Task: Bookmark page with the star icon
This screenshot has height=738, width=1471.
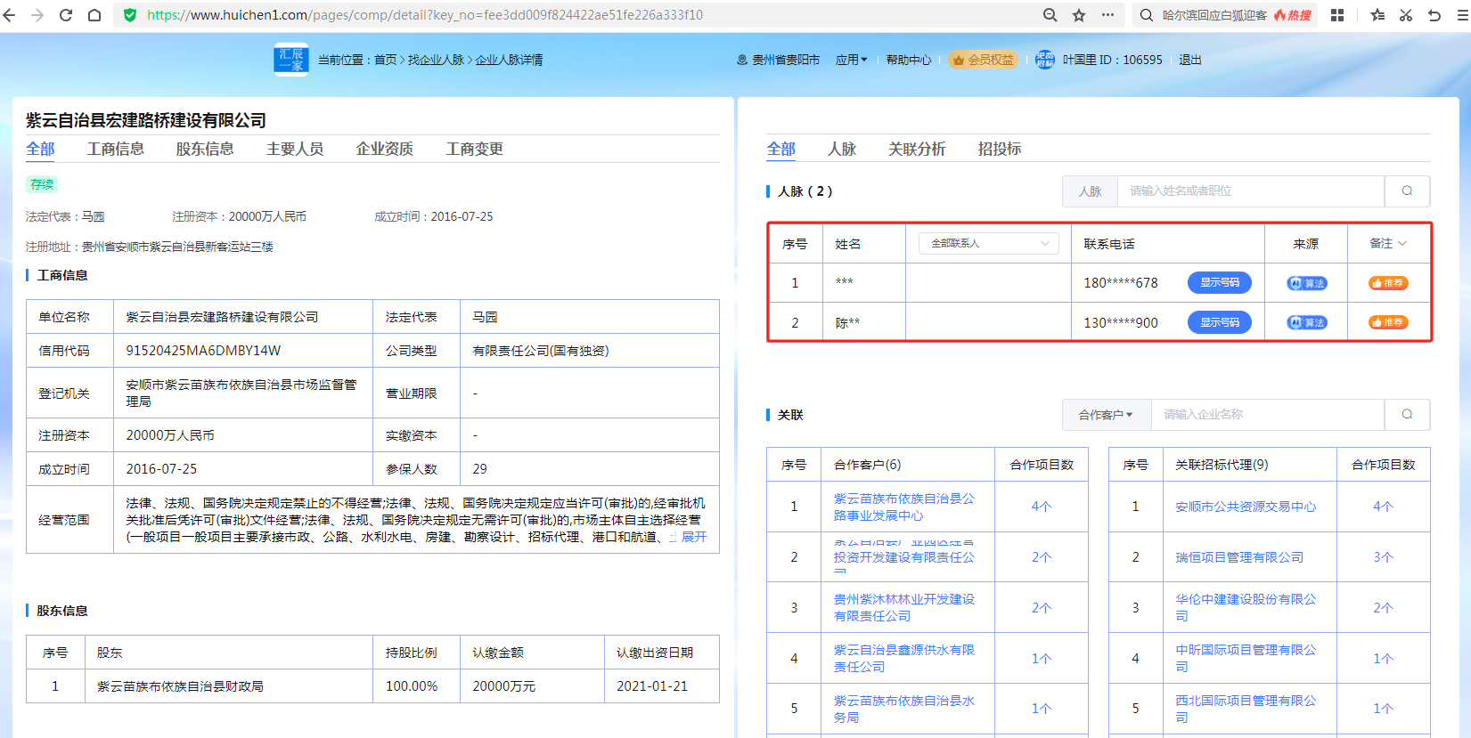Action: click(1079, 15)
